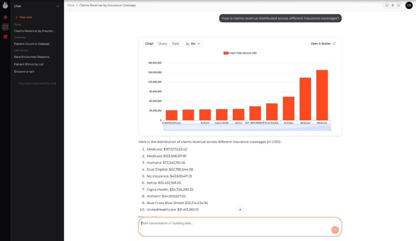This screenshot has height=241, width=416.
Task: Open the Claims Revenue by Insuran... conversation
Action: 34,31
